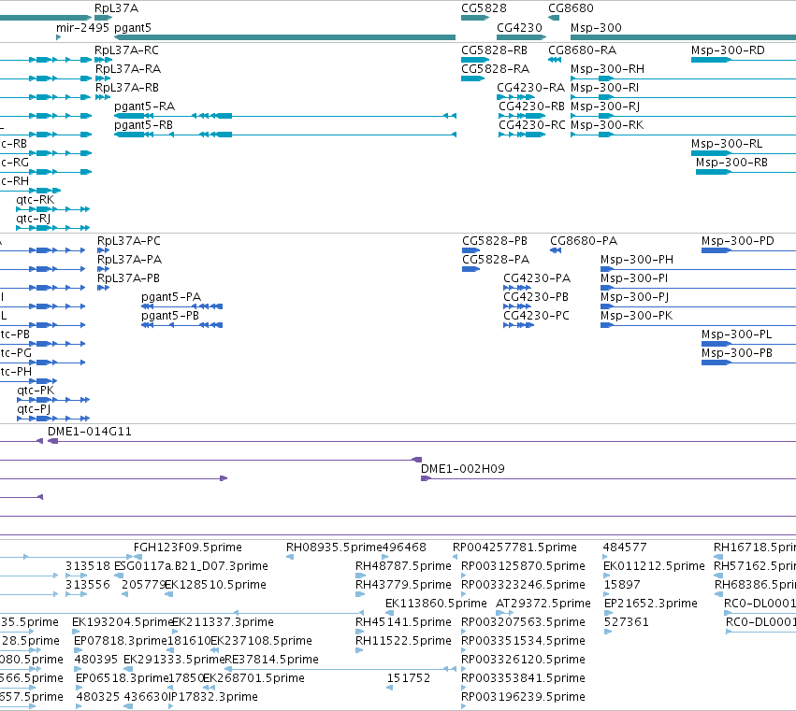Select the Msp-300-RI transcript label
The height and width of the screenshot is (711, 796).
pos(604,88)
